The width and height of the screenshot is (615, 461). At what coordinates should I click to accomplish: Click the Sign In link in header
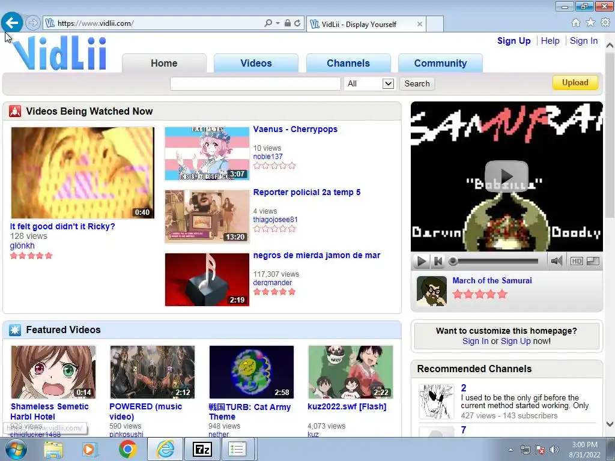584,41
